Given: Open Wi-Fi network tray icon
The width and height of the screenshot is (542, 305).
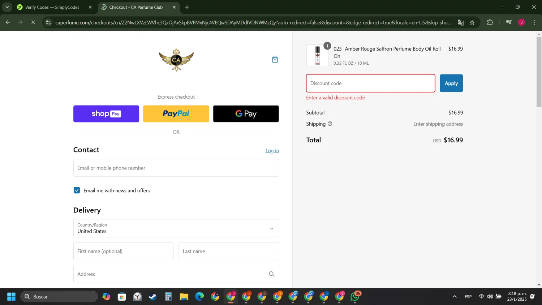Looking at the screenshot, I should pos(481,297).
